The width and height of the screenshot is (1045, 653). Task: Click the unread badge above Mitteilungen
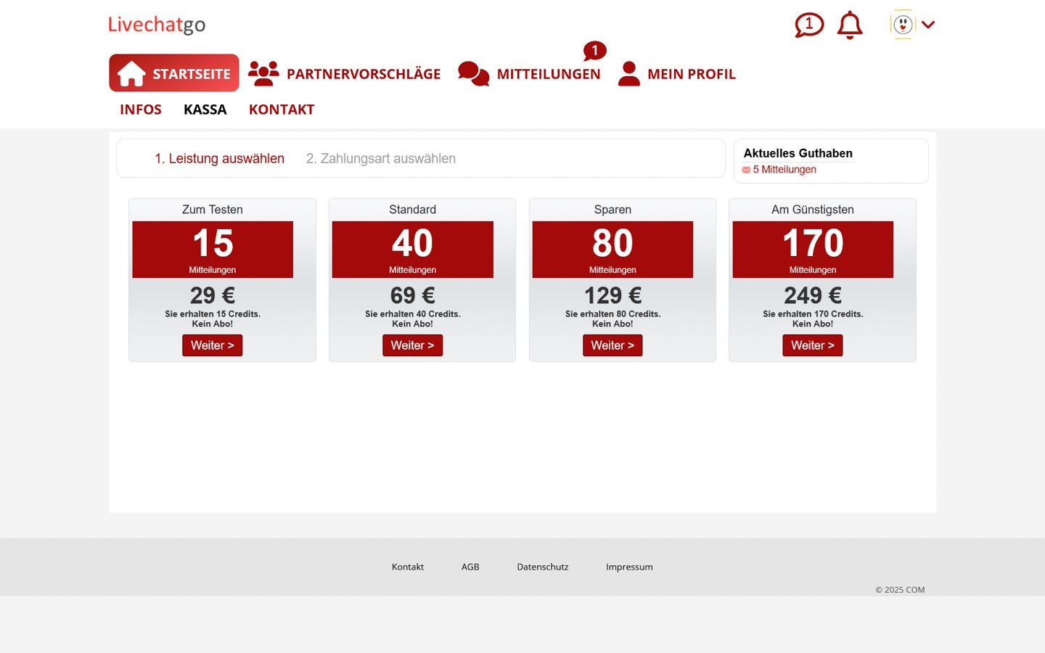click(x=594, y=50)
